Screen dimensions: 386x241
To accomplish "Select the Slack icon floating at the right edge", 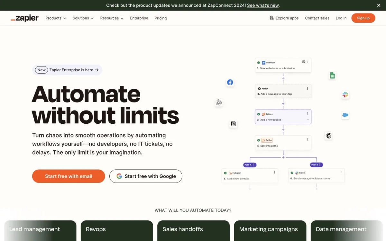I will [x=345, y=94].
